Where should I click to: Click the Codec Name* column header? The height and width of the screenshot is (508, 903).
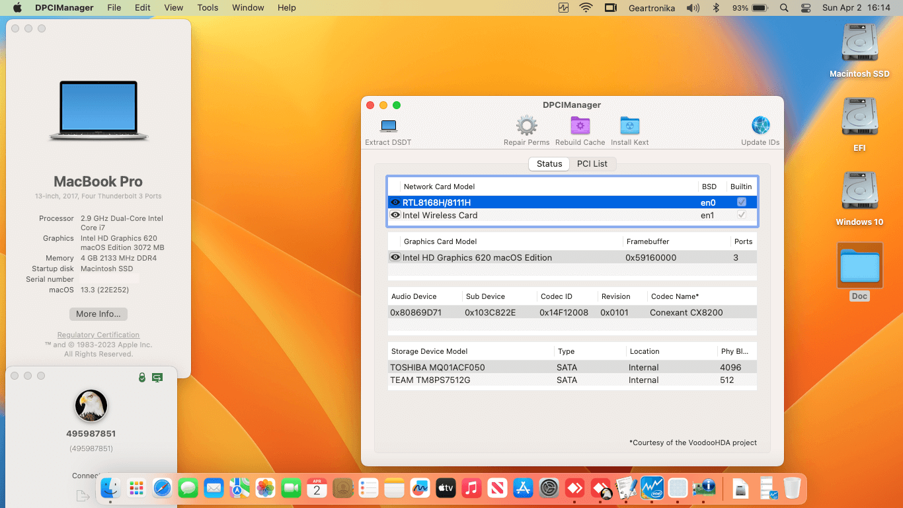coord(675,296)
